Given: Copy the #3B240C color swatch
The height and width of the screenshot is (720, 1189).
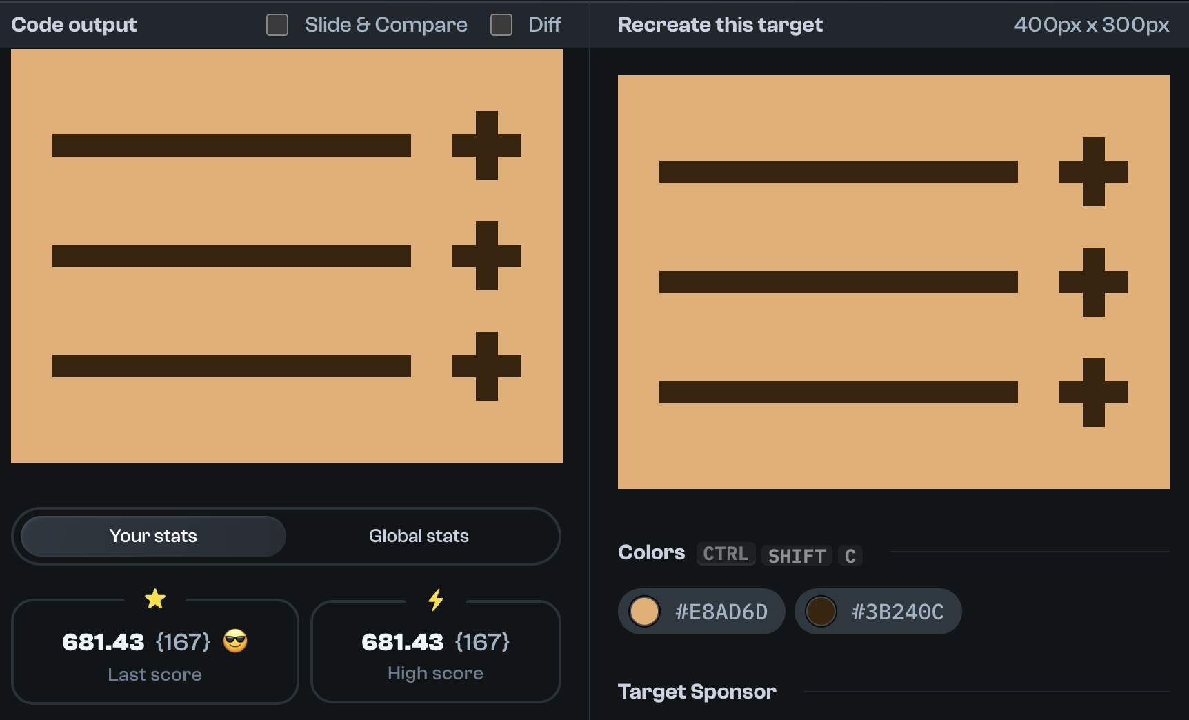Looking at the screenshot, I should 878,611.
